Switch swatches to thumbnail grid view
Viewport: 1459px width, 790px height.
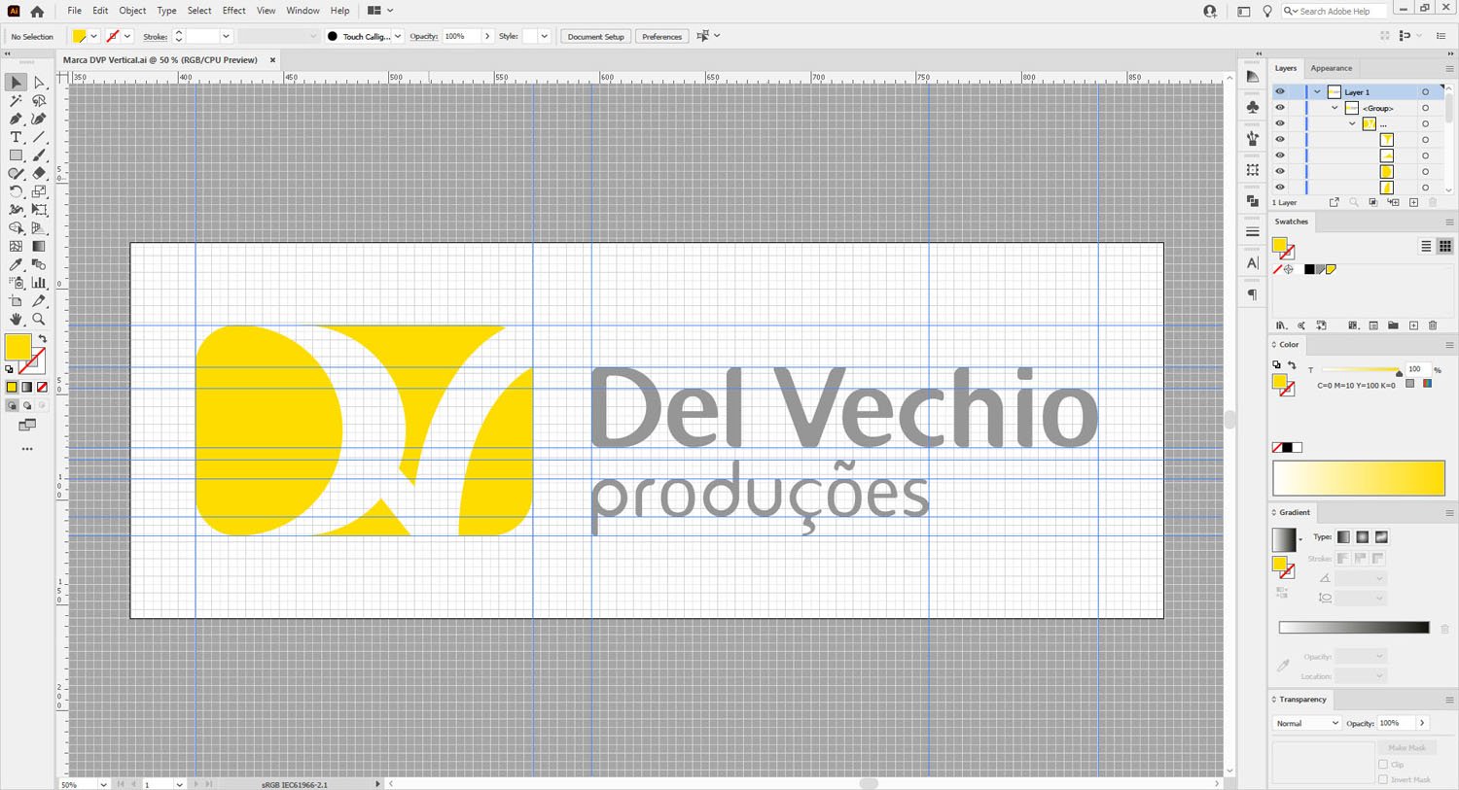(1445, 246)
